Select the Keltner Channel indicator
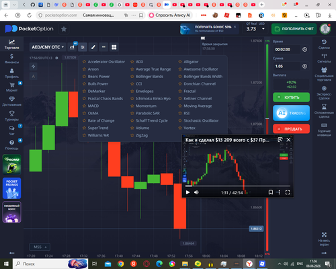The height and width of the screenshot is (269, 336). pos(198,98)
